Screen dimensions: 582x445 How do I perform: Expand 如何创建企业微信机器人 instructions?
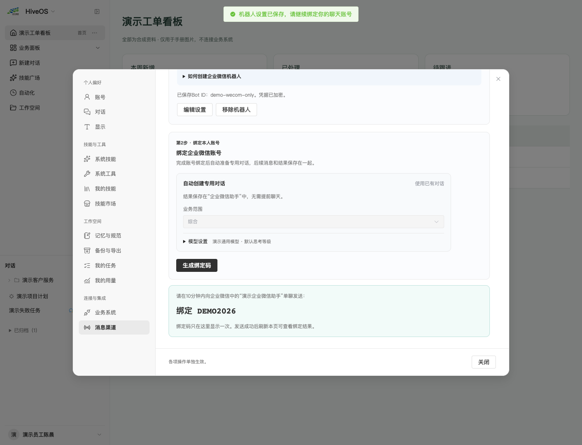(212, 76)
